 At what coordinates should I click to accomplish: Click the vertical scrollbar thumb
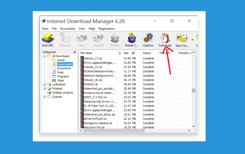pyautogui.click(x=194, y=91)
